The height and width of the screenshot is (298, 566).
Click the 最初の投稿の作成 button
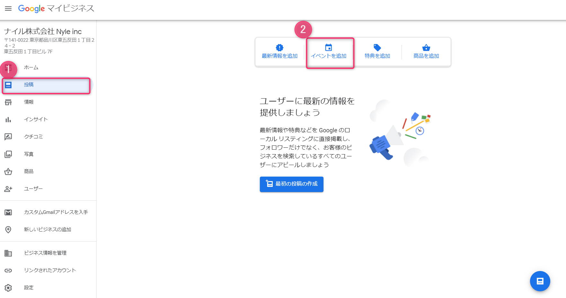click(x=292, y=184)
